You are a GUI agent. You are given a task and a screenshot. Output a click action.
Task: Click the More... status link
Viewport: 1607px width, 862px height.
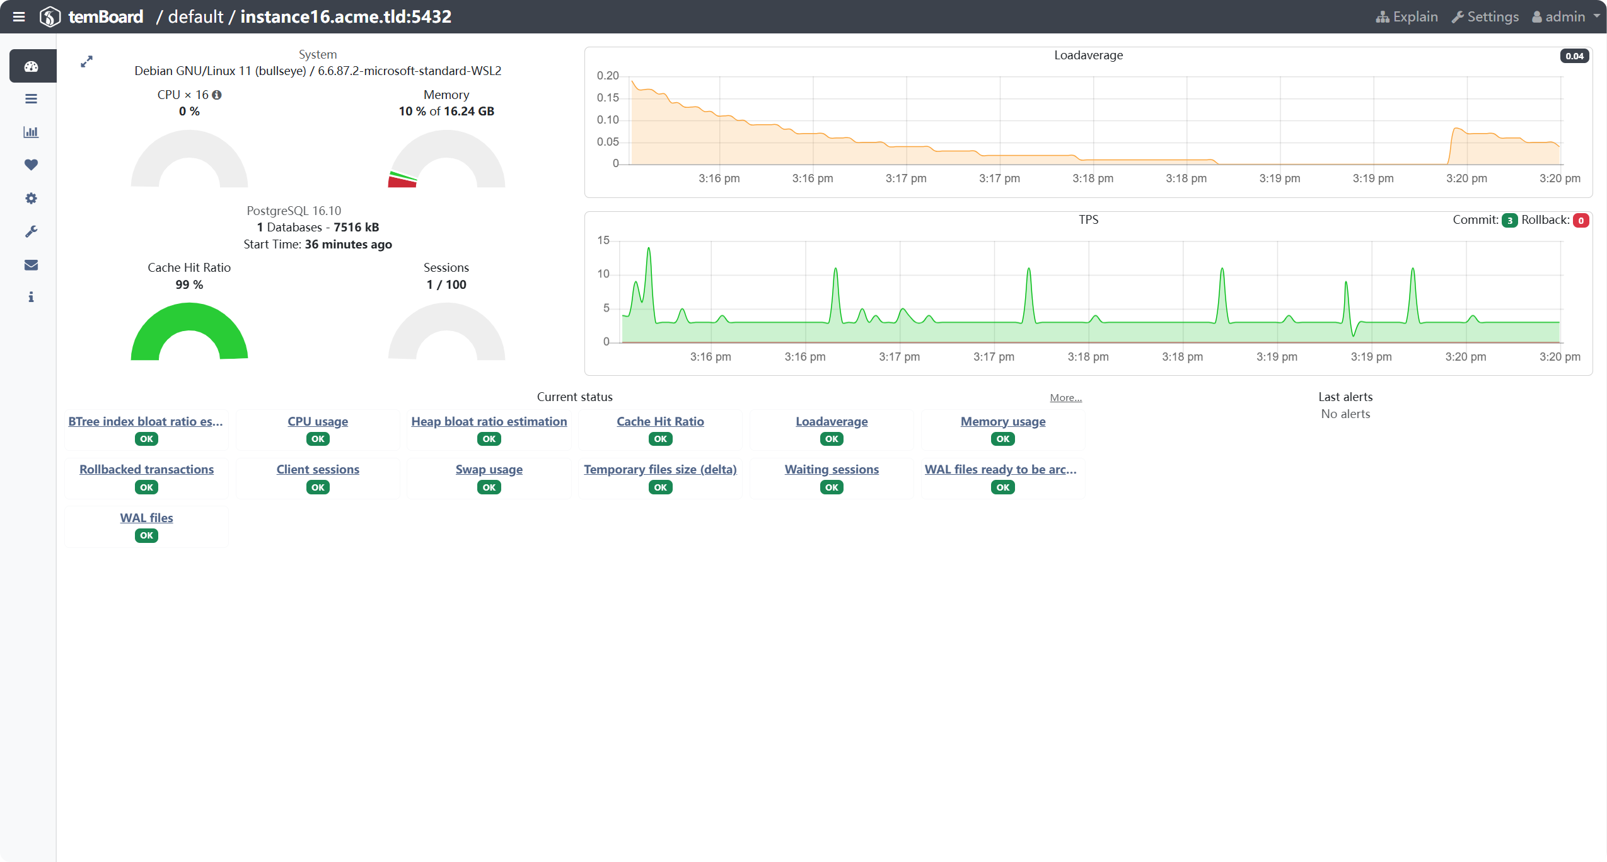point(1065,397)
